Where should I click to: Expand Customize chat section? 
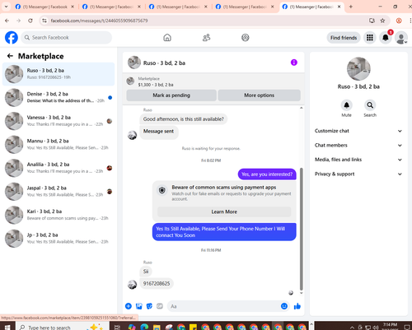[x=358, y=131]
